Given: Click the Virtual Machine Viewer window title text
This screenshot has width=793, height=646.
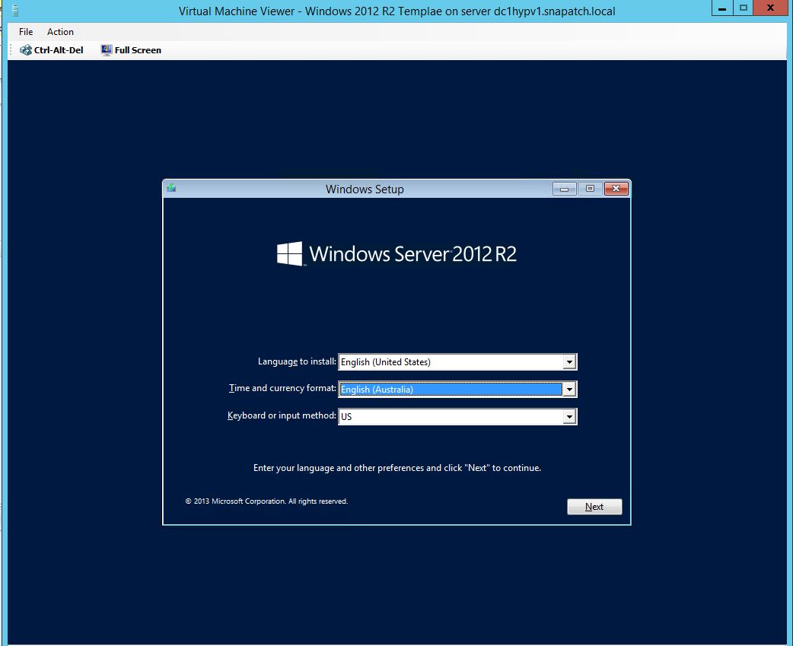Looking at the screenshot, I should tap(397, 11).
